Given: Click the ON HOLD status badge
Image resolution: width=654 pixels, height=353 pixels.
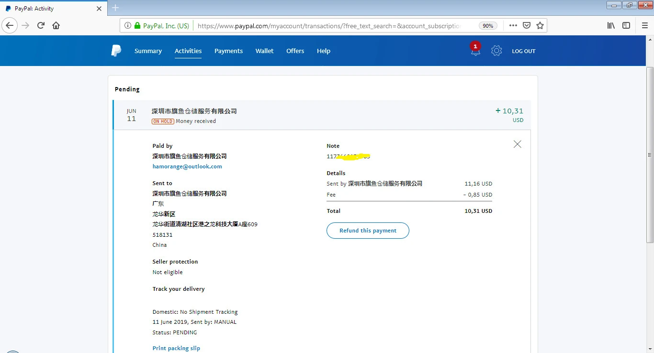Looking at the screenshot, I should [x=163, y=121].
